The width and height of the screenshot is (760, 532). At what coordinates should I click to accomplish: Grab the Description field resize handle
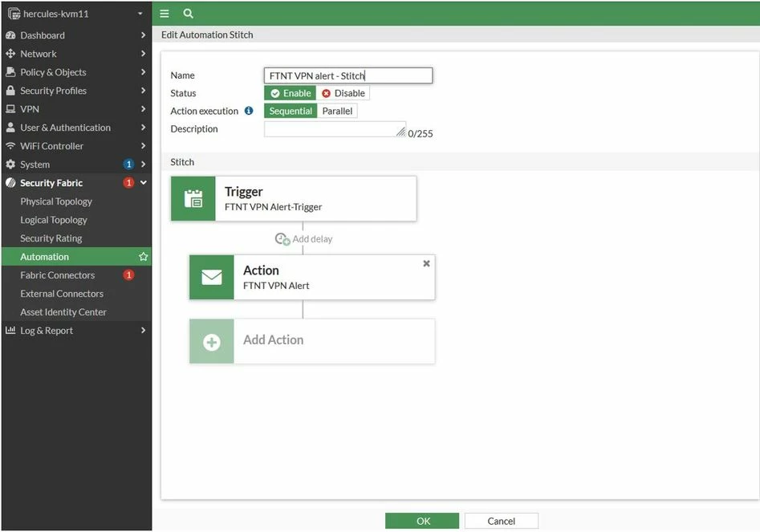click(400, 132)
